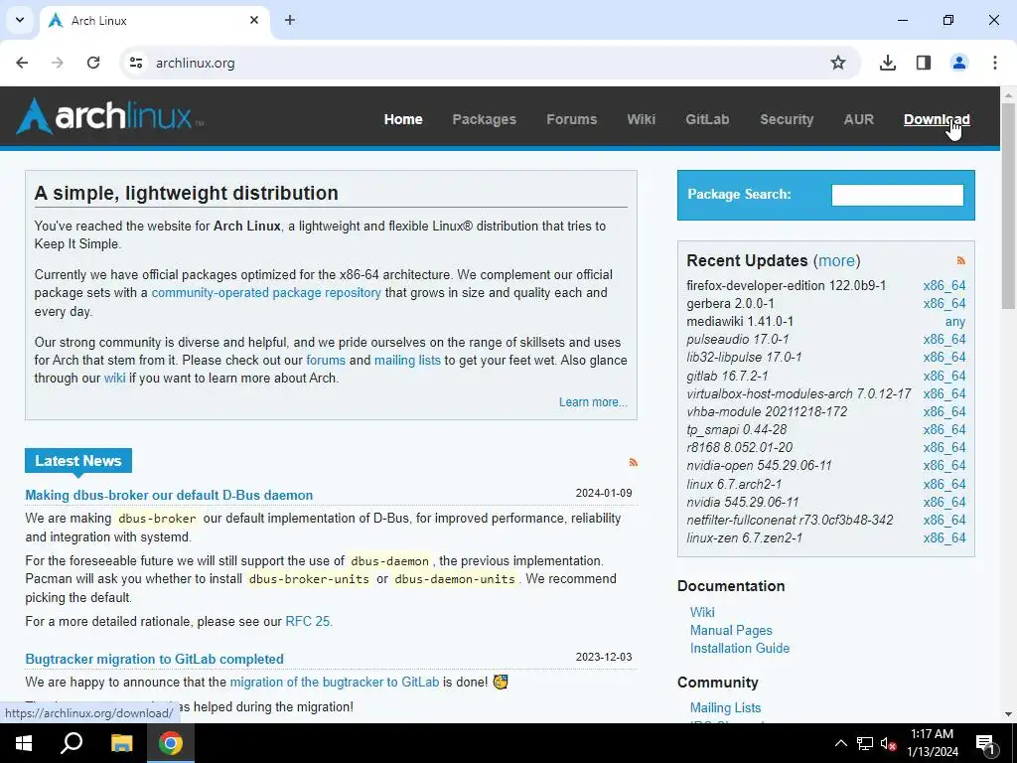The image size is (1017, 763).
Task: Open GitLab in the navigation bar
Action: (x=707, y=119)
